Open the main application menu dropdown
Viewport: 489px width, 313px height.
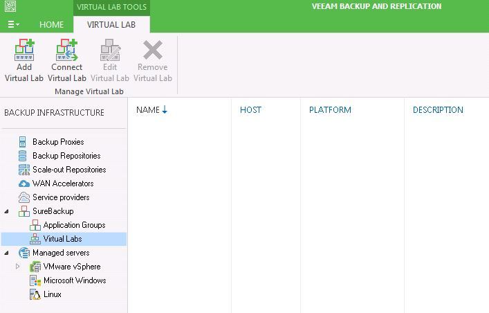pos(13,24)
